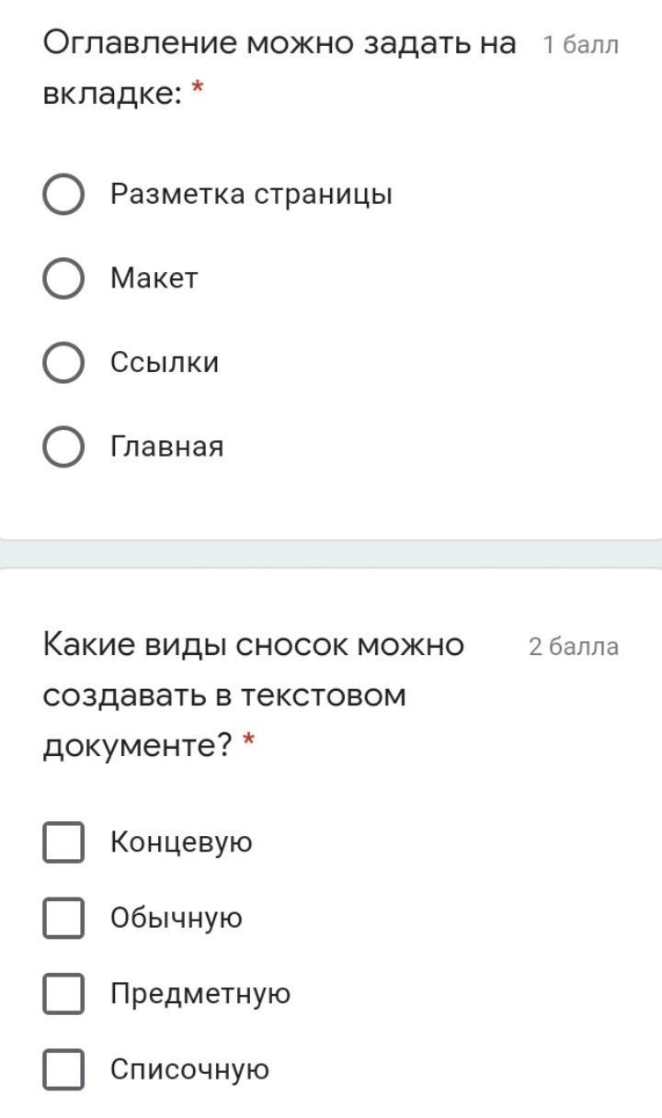Click the 'Разметка страницы' option label text

[x=251, y=195]
